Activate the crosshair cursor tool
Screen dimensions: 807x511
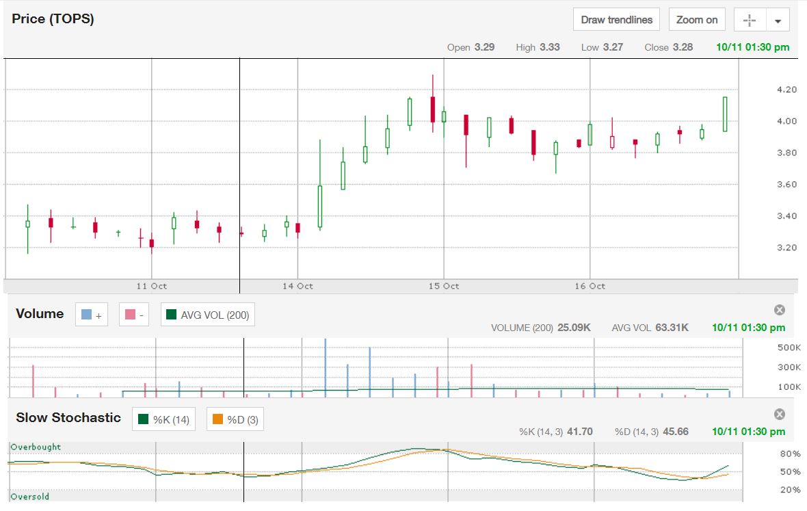750,20
